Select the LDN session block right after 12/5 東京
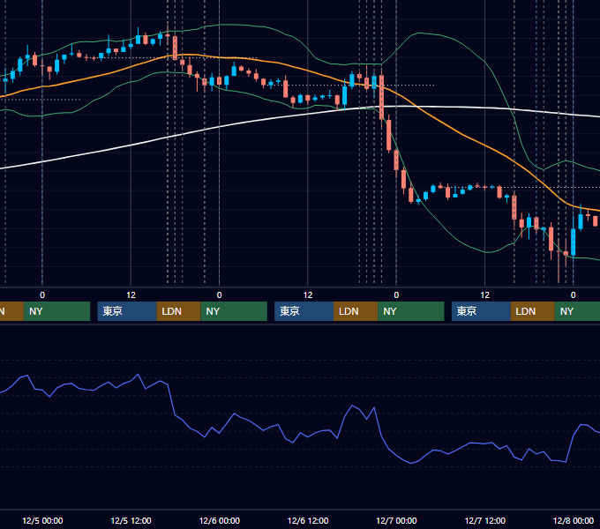 tap(179, 311)
